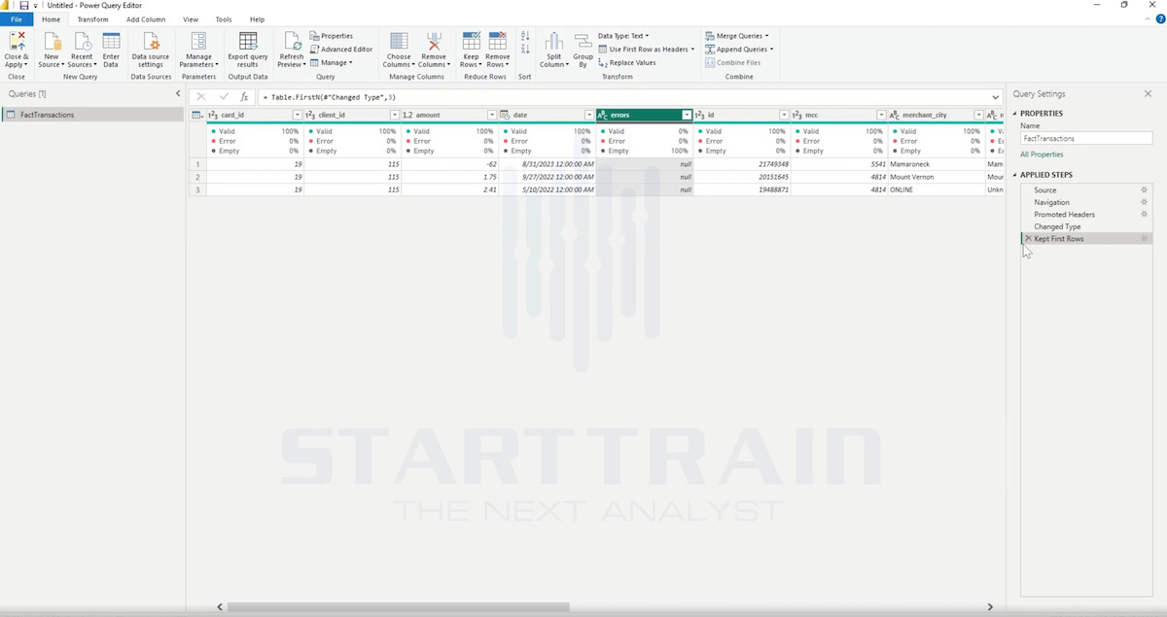Image resolution: width=1167 pixels, height=617 pixels.
Task: Click the Enter Data icon
Action: (x=111, y=41)
